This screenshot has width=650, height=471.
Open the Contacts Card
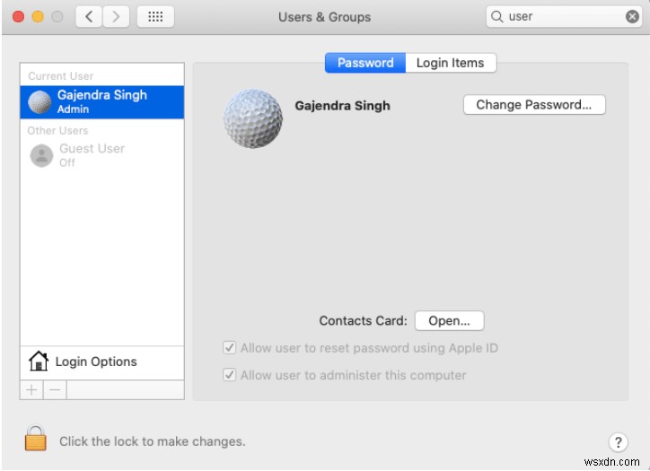click(x=450, y=320)
